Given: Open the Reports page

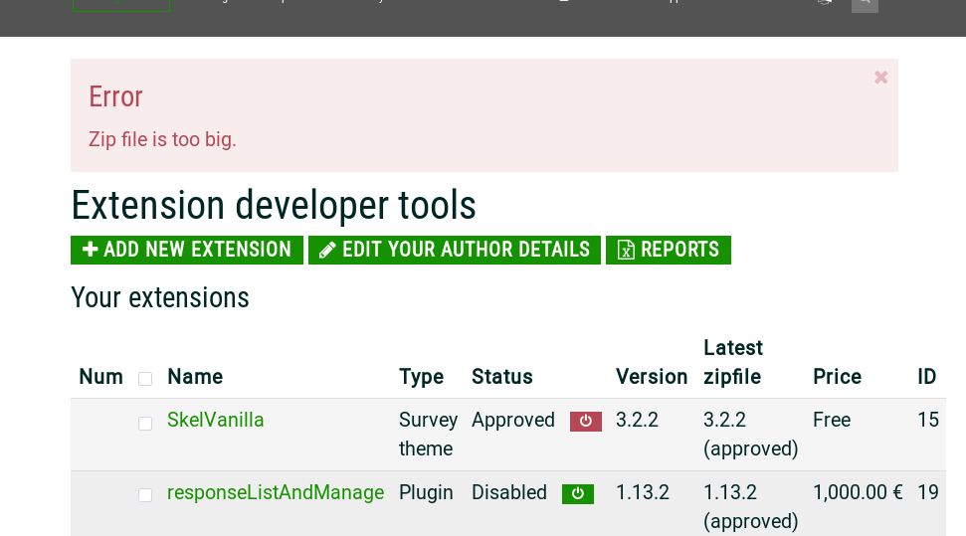Looking at the screenshot, I should (x=669, y=250).
